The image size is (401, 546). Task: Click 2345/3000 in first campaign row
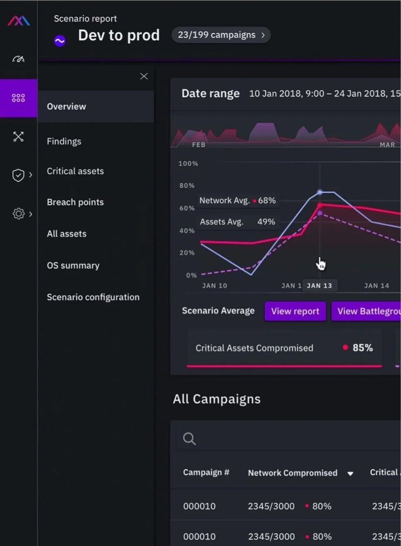[271, 506]
